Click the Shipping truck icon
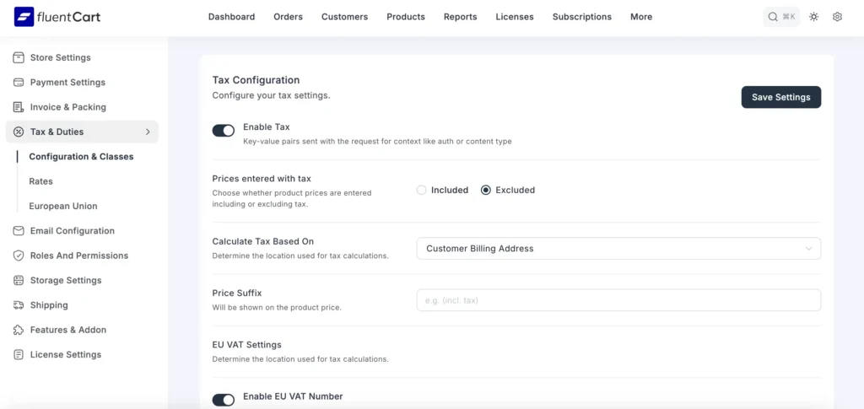Viewport: 864px width, 409px height. (19, 305)
